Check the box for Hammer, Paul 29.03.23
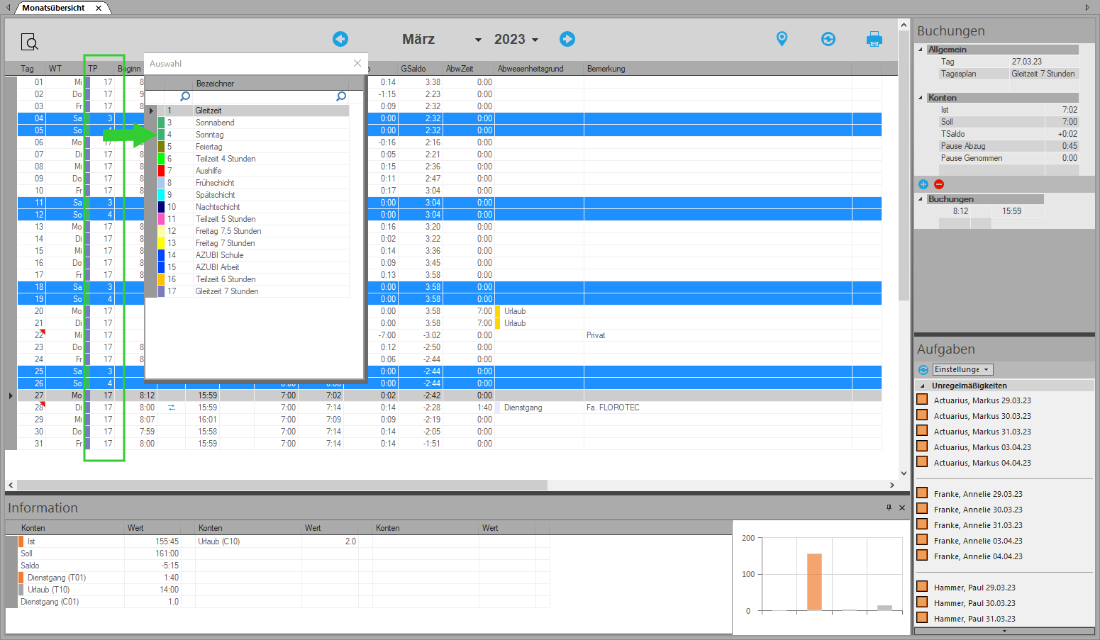 pos(922,587)
